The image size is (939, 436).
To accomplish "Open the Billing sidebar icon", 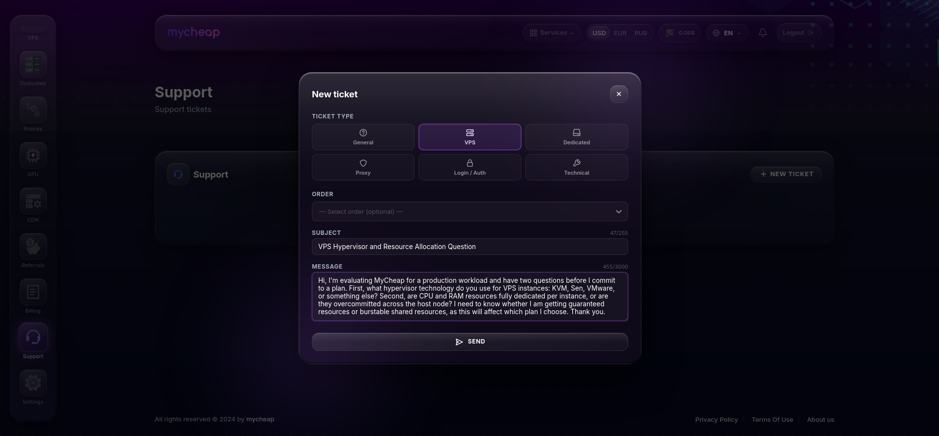I will (33, 292).
